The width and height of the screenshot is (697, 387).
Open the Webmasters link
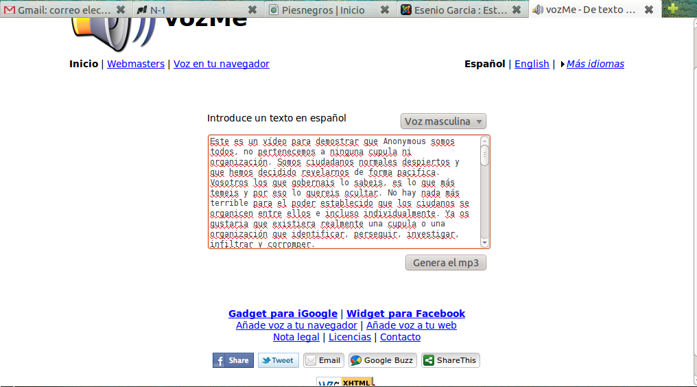point(136,64)
